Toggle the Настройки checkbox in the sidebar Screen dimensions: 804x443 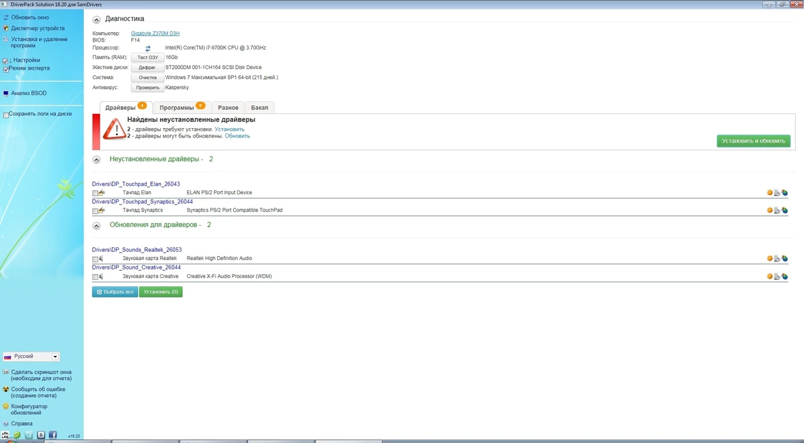tap(6, 61)
